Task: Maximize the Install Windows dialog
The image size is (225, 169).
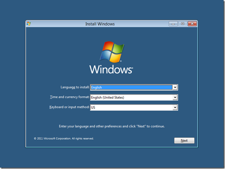Action: [183, 24]
